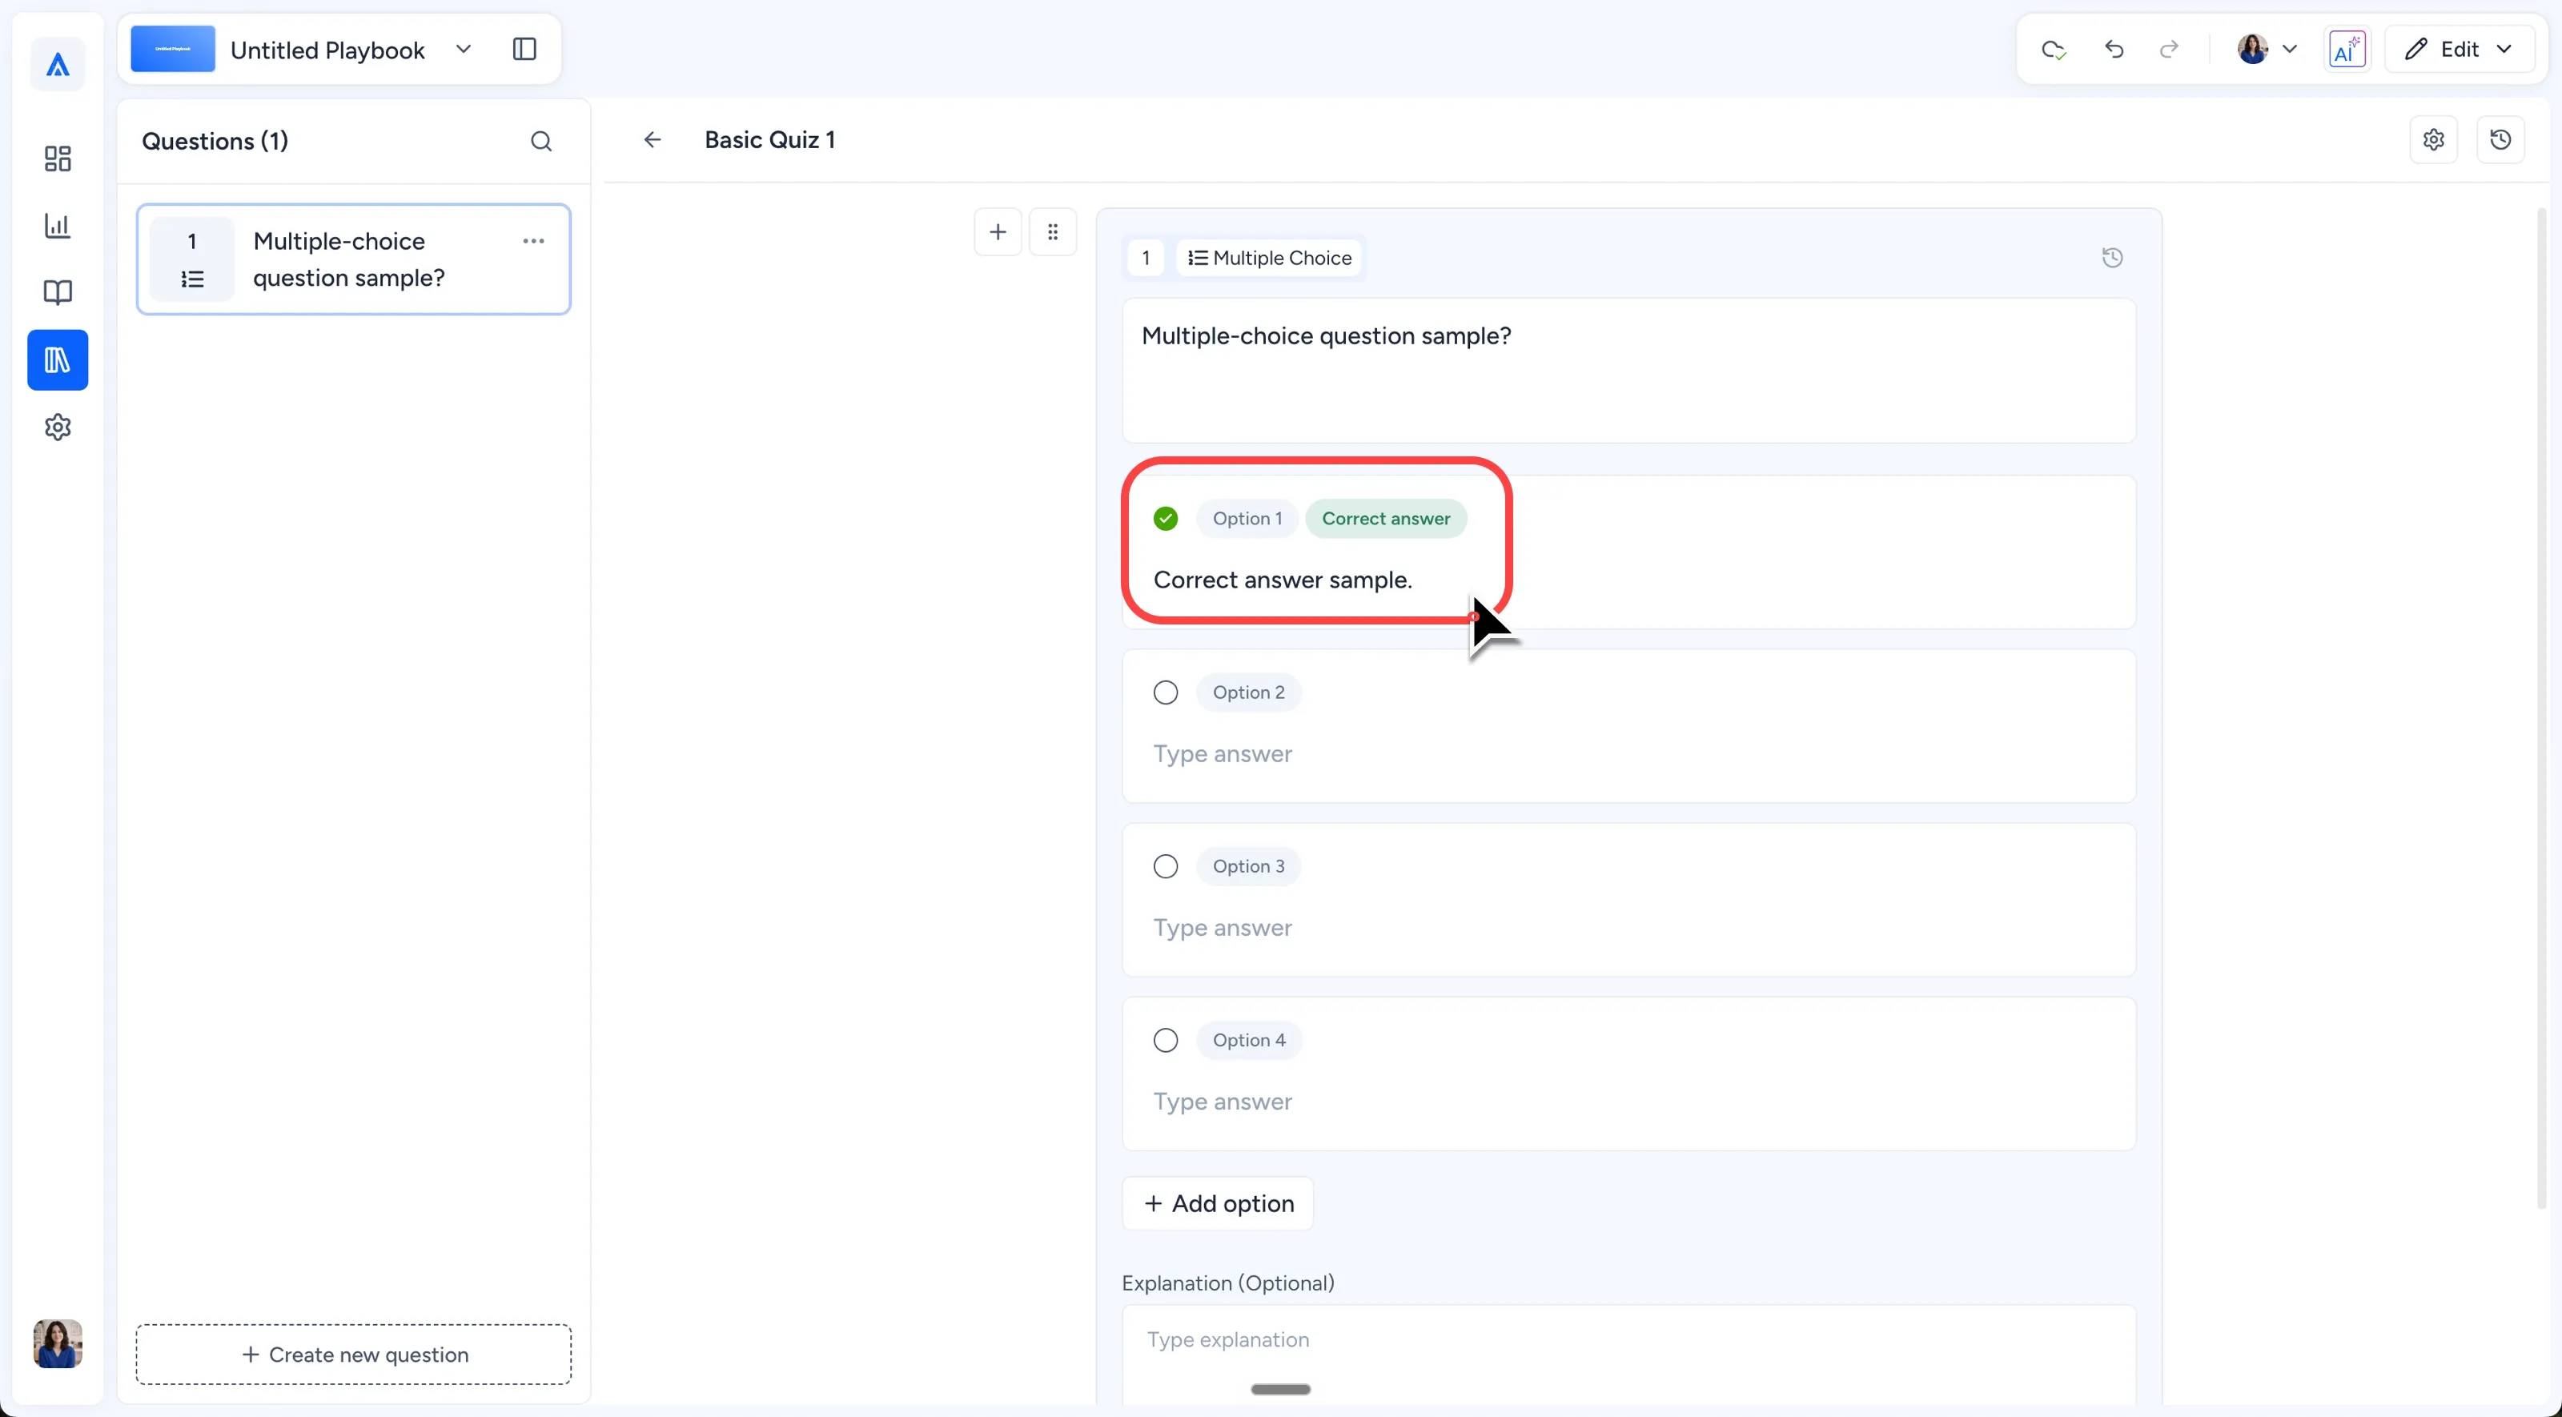Image resolution: width=2562 pixels, height=1417 pixels.
Task: Open the Multiple Choice question type selector
Action: click(x=1269, y=259)
